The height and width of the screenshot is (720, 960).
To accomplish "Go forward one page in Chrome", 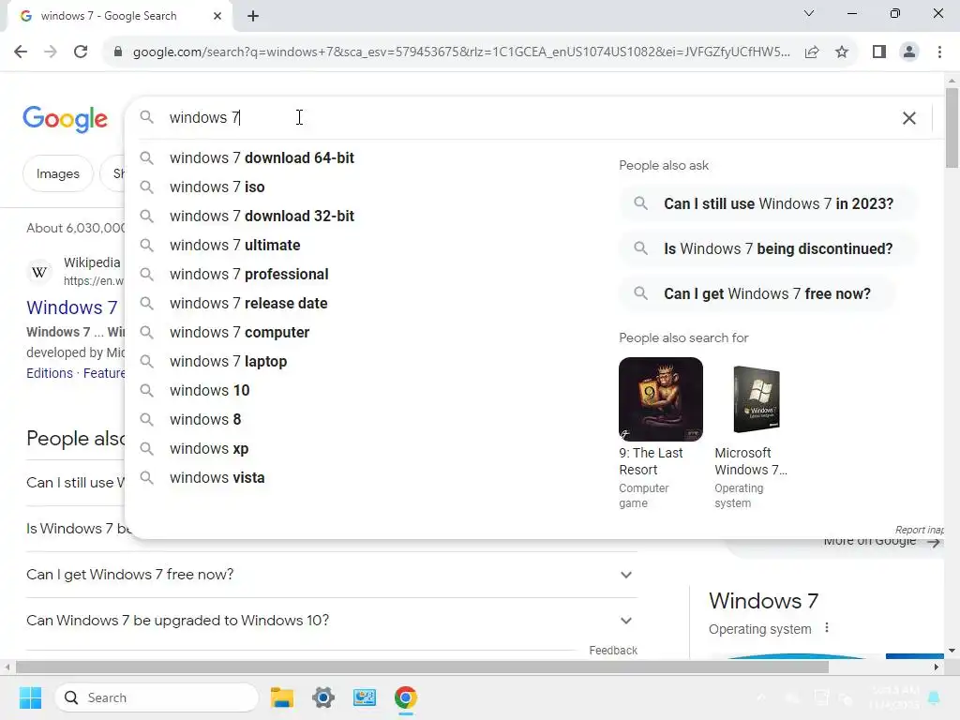I will coord(51,52).
